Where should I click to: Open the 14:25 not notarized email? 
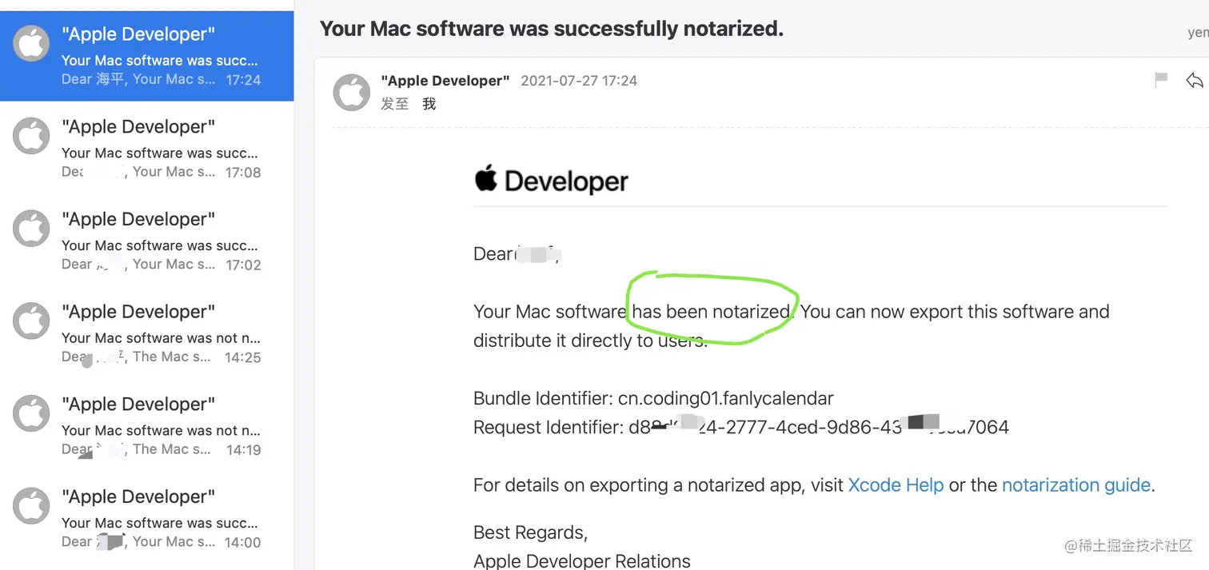(146, 333)
